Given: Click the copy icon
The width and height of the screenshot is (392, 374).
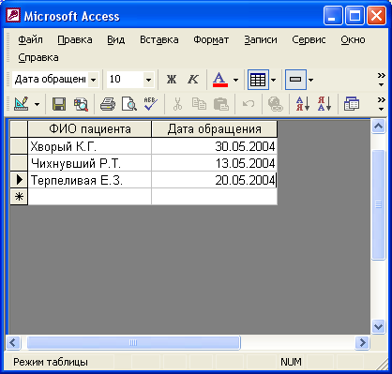Looking at the screenshot, I should tap(199, 104).
